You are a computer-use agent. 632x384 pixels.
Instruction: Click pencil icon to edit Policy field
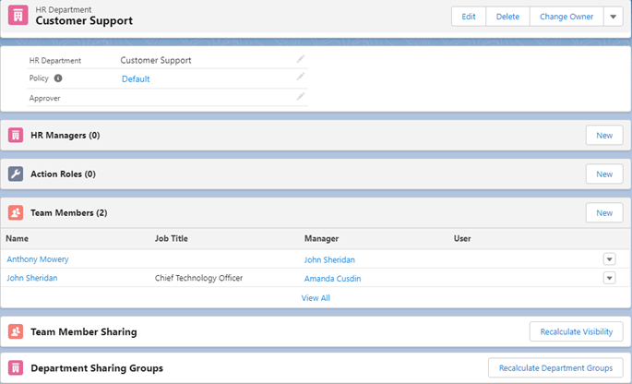pyautogui.click(x=300, y=78)
